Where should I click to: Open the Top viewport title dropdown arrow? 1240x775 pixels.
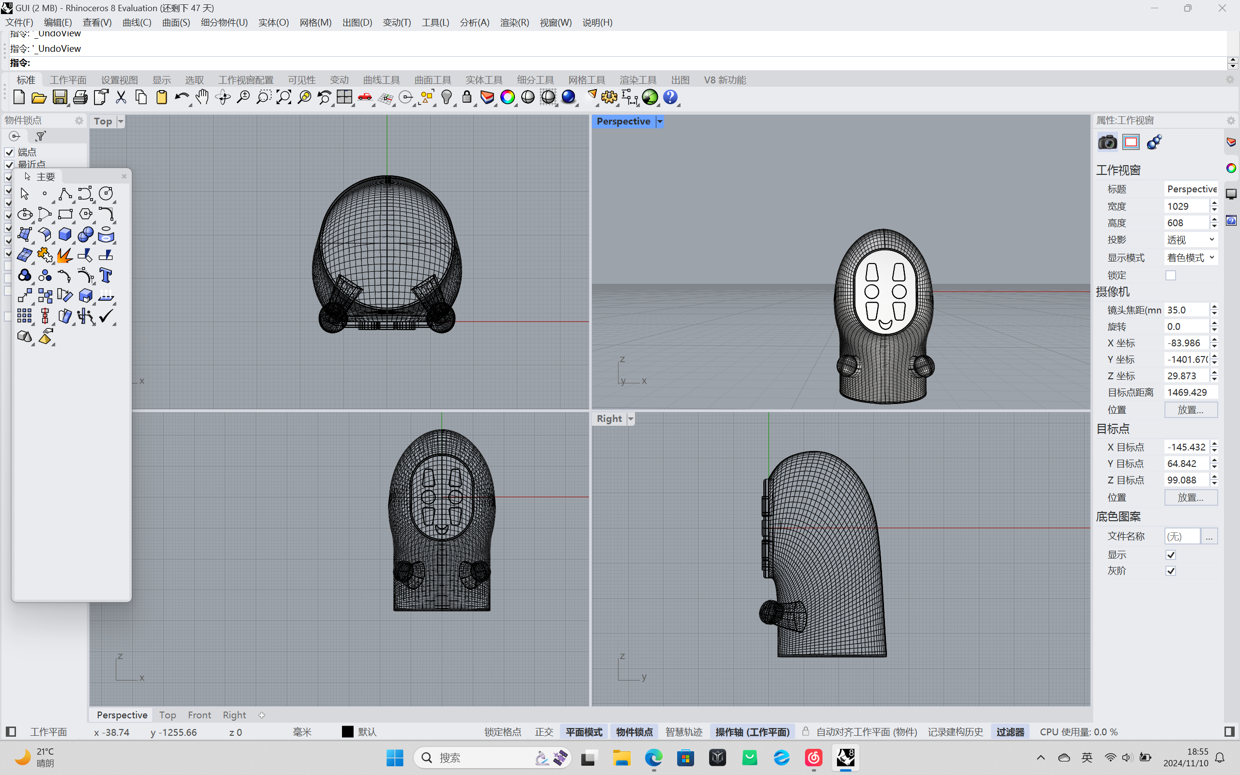[x=121, y=122]
